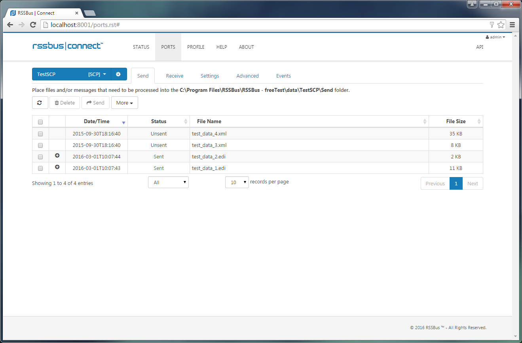This screenshot has height=343, width=522.
Task: Click browser reload page icon
Action: pos(33,25)
